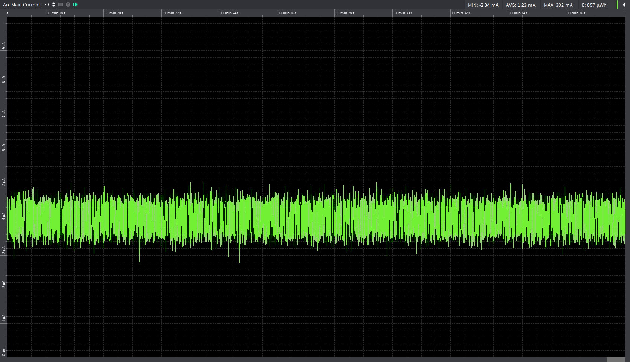Click the 11 min 18 s time ruler label
This screenshot has height=362, width=630.
[56, 13]
